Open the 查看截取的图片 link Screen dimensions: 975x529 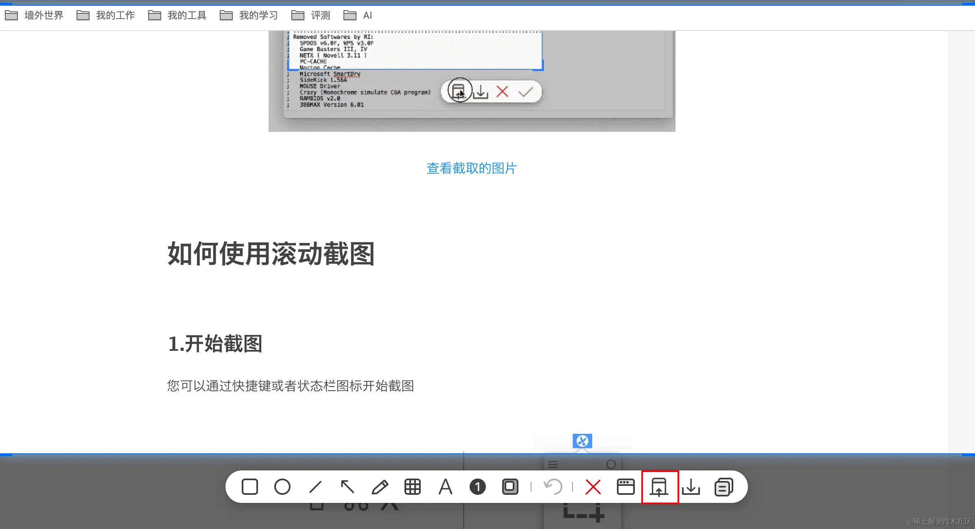(x=472, y=168)
